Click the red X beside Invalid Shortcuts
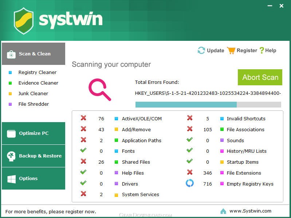This screenshot has height=218, width=291. click(190, 118)
